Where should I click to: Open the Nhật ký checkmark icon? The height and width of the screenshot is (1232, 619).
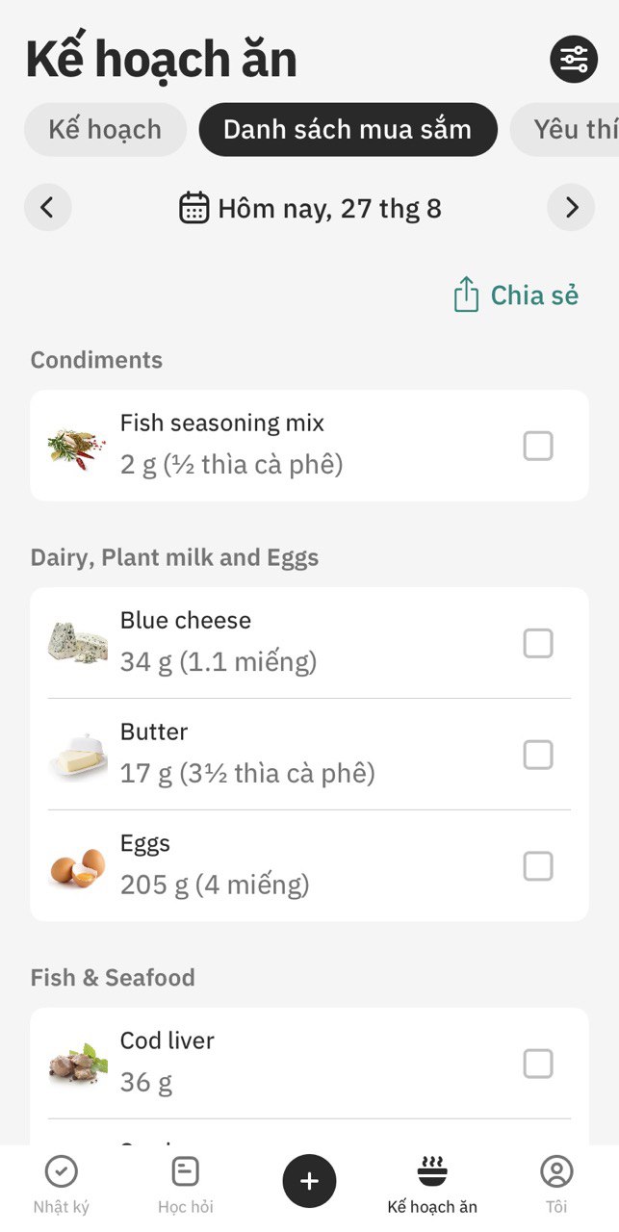point(62,1171)
